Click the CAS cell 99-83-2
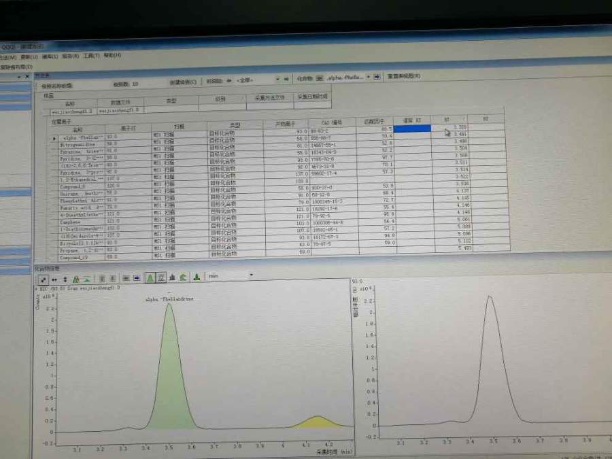612x459 pixels. tap(332, 131)
